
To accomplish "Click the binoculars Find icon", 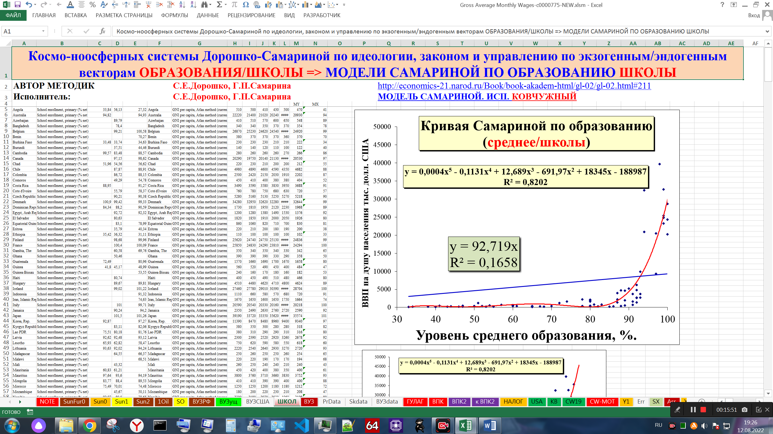I will 205,5.
